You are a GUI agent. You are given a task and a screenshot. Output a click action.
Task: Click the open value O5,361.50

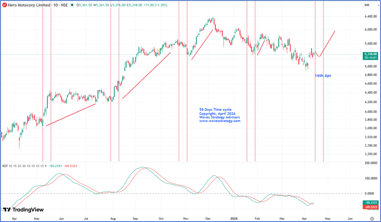(x=84, y=5)
